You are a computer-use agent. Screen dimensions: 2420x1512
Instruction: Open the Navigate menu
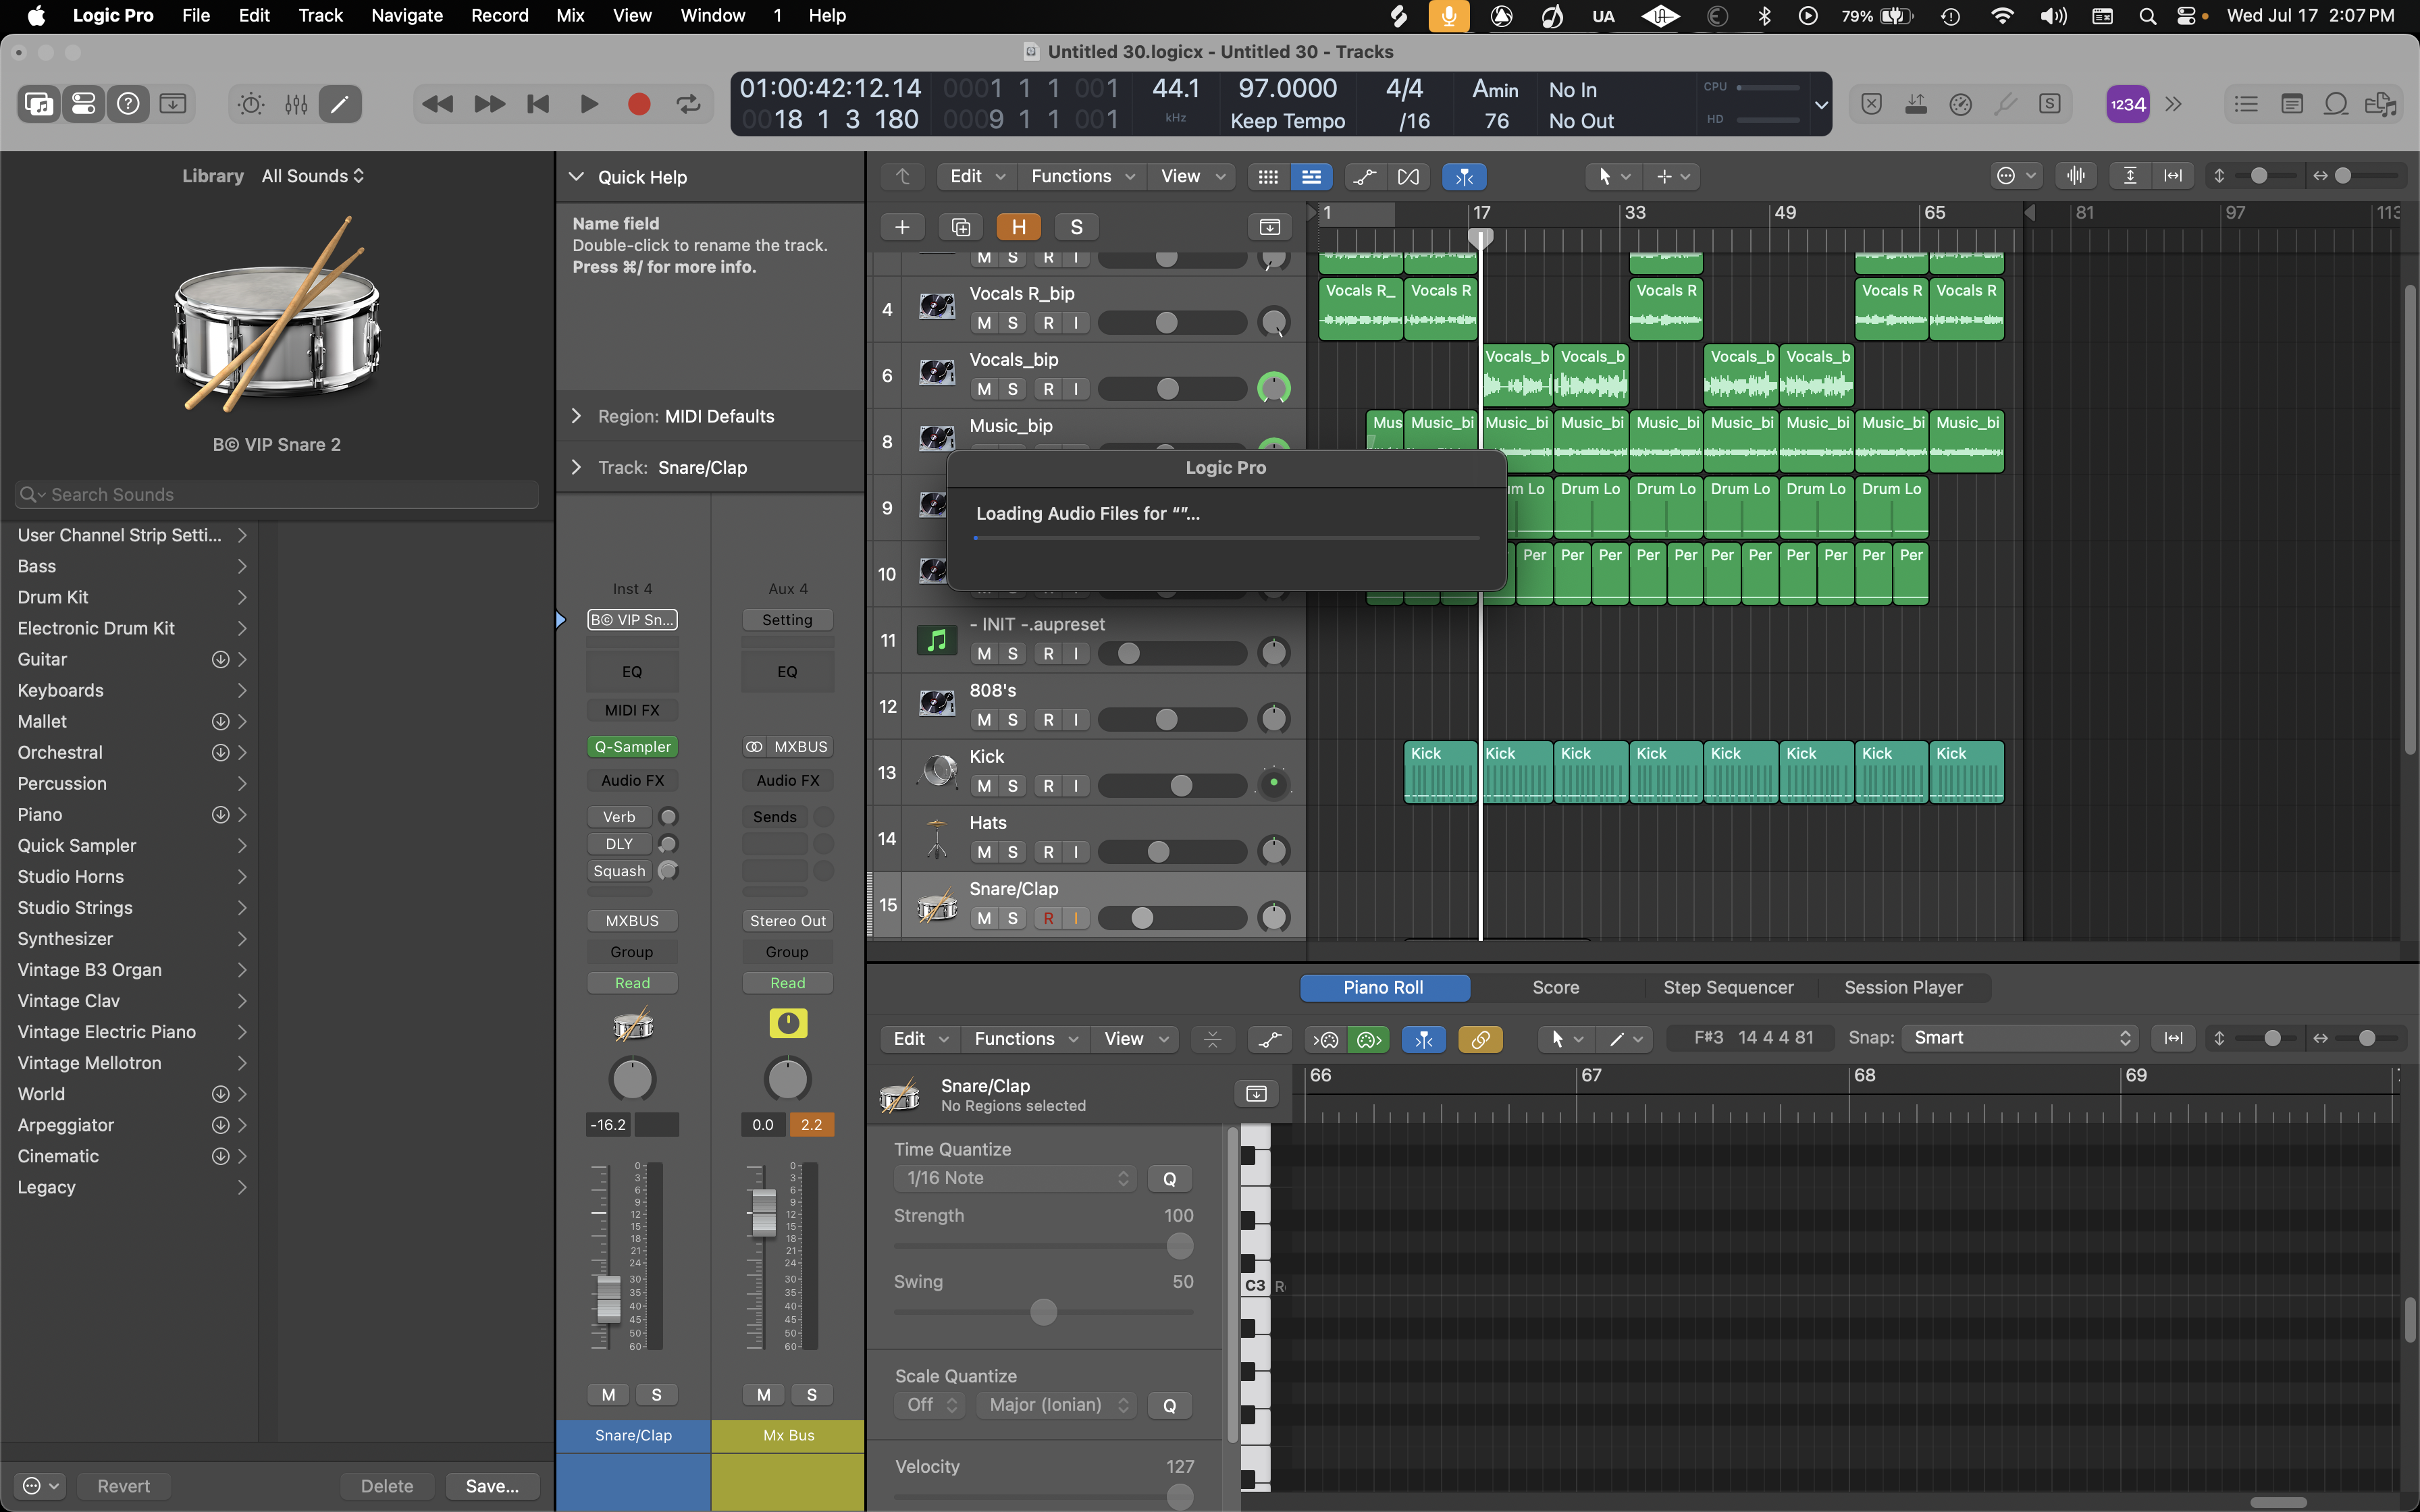click(406, 15)
